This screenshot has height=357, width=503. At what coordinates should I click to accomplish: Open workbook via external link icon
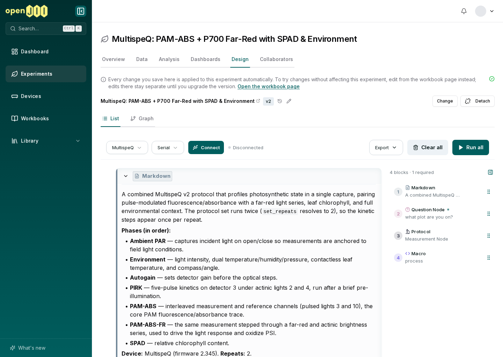pyautogui.click(x=258, y=101)
